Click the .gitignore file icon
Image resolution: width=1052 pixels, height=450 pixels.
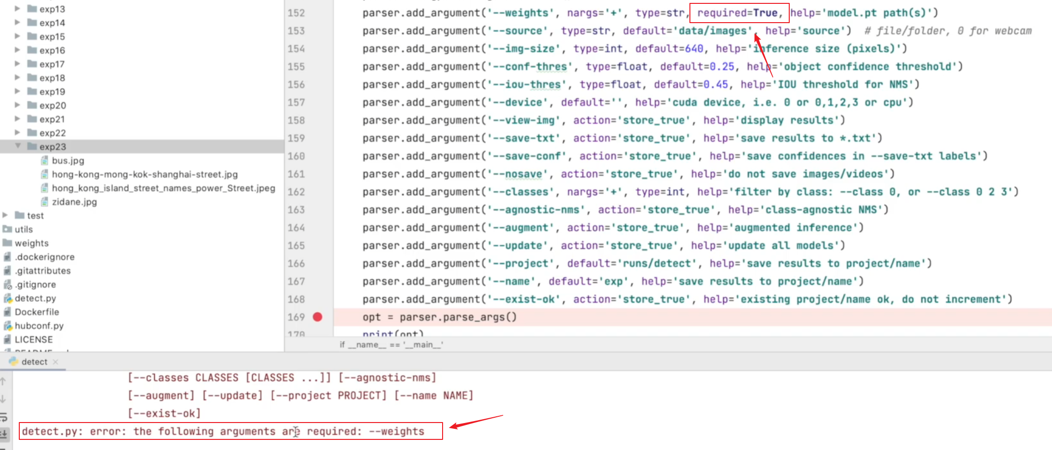(7, 284)
